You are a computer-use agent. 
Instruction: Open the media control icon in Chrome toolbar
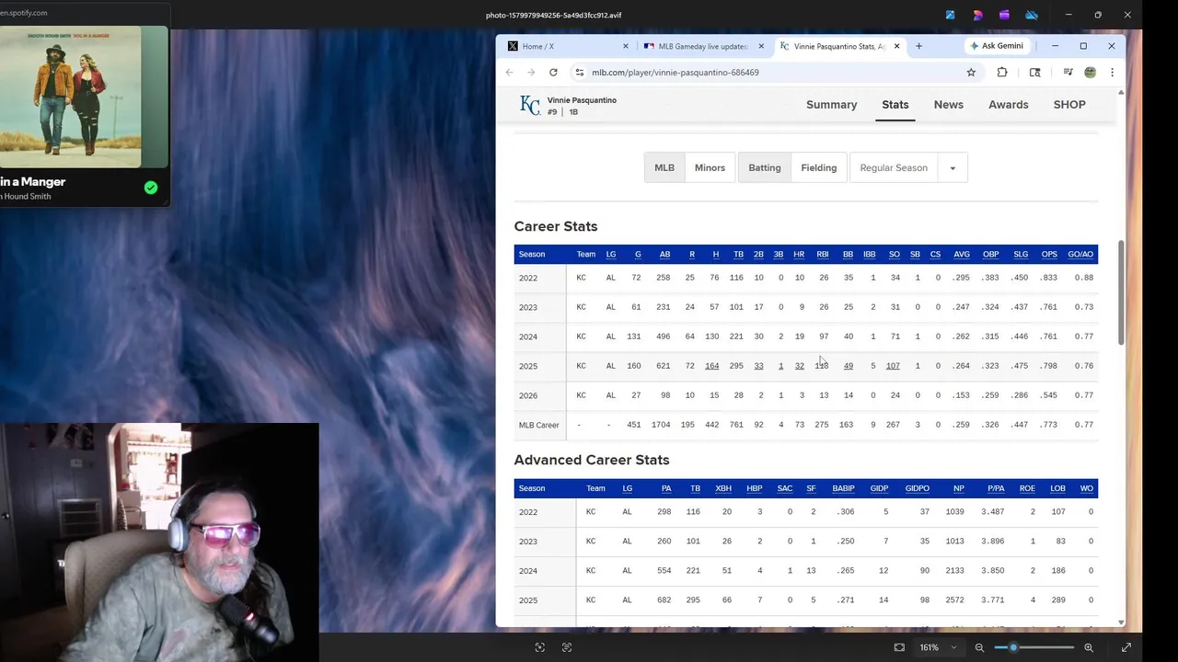tap(1068, 73)
